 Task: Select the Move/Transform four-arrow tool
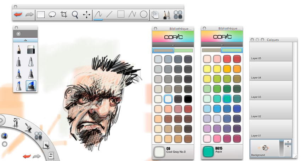pos(86,15)
